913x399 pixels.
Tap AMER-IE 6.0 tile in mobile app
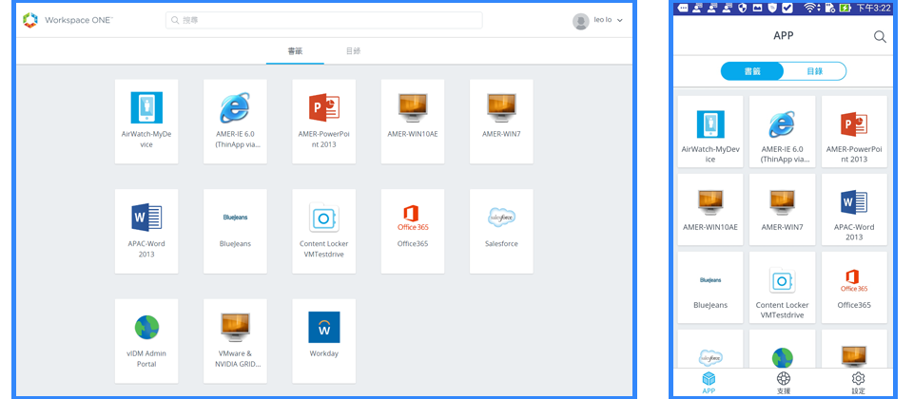782,131
